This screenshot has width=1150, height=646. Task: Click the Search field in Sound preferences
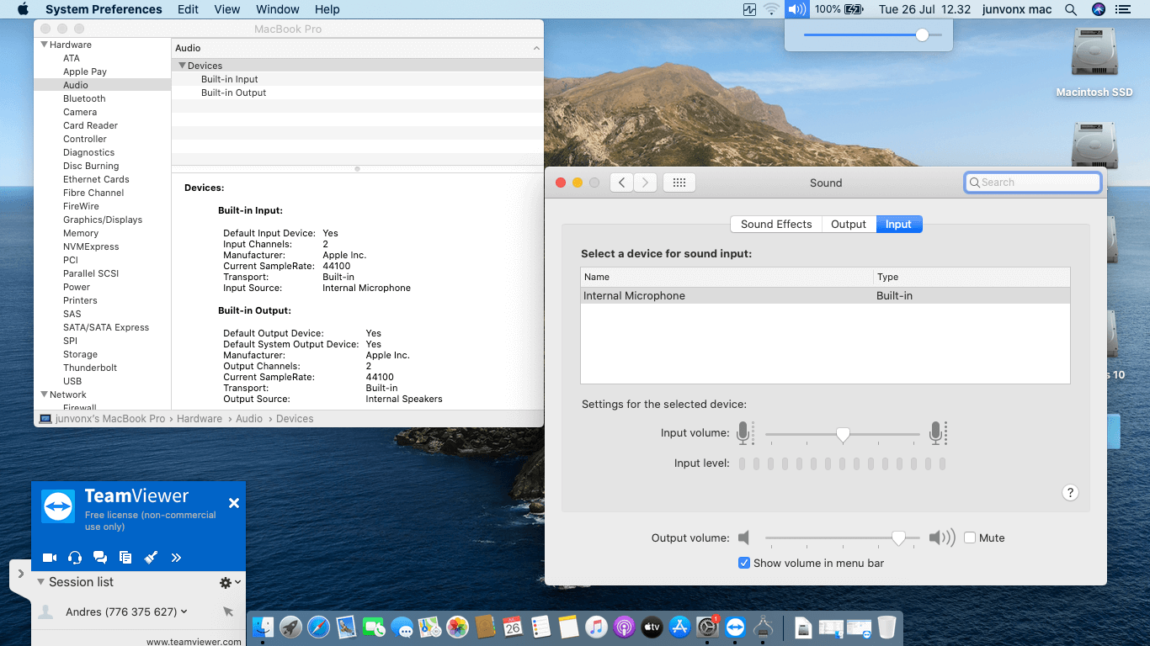(1033, 183)
